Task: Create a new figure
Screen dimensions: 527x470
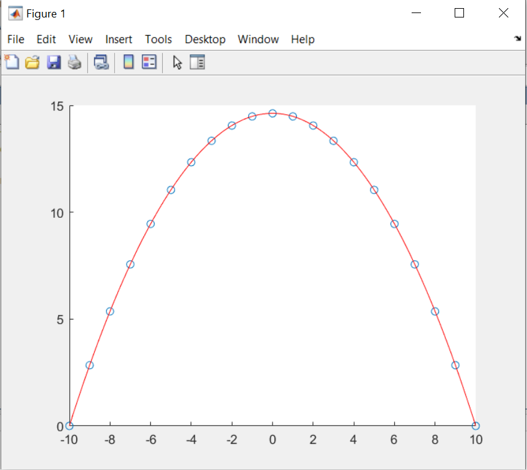Action: coord(12,62)
